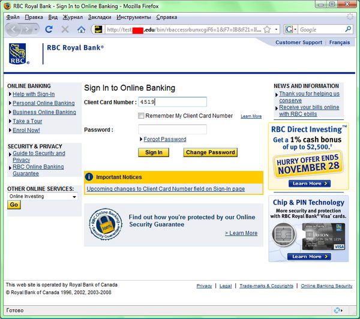Click the HURRY OFFER ENDS NOVEMBER 28 banner
This screenshot has width=360, height=319.
click(308, 165)
